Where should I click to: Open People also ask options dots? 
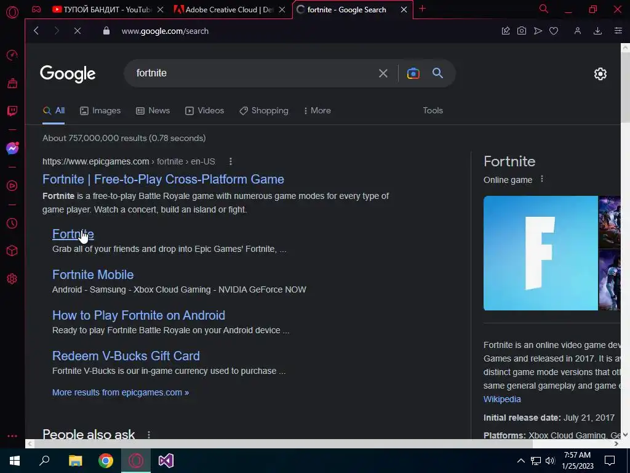coord(149,435)
